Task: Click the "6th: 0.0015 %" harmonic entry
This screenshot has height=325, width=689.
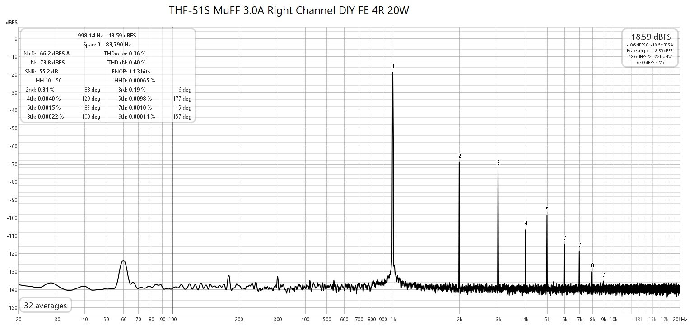Action: 43,107
